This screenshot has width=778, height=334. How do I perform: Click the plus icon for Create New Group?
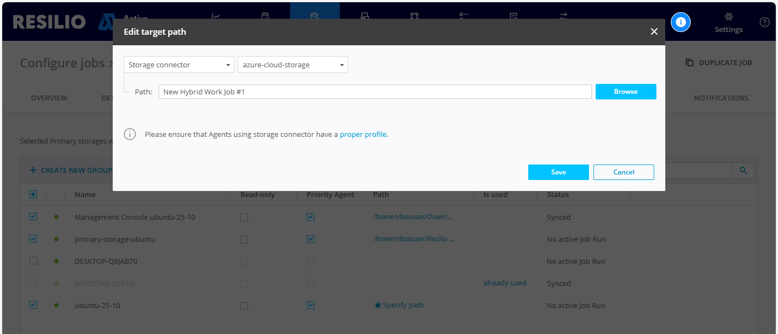[x=33, y=170]
